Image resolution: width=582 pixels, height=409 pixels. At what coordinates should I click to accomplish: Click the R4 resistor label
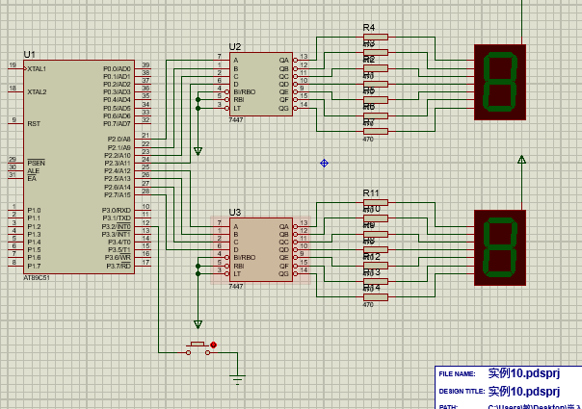[x=369, y=28]
